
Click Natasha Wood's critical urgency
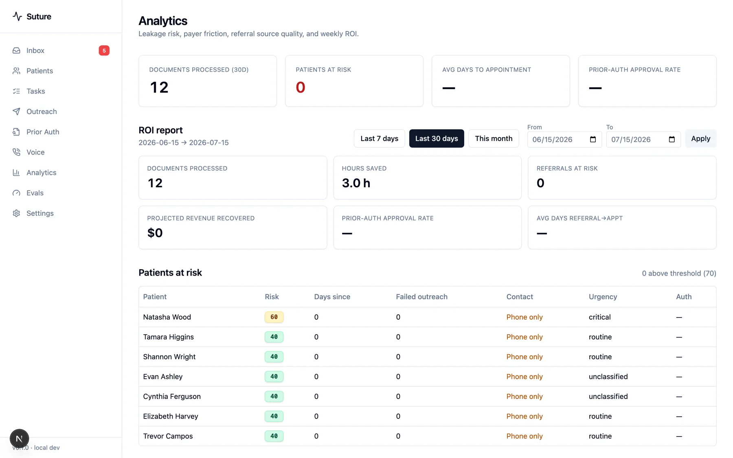tap(599, 317)
